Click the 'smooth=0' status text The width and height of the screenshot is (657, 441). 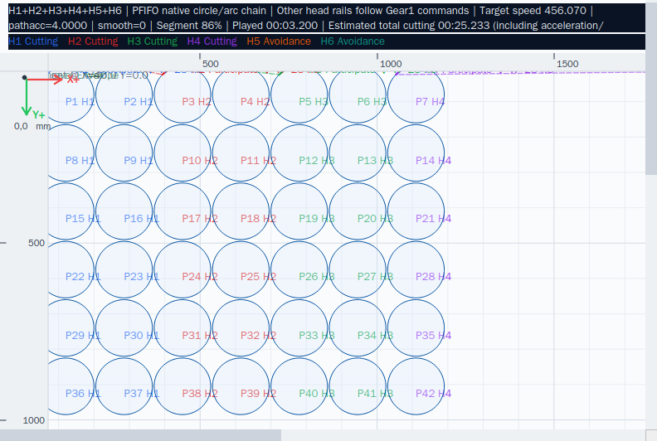click(x=121, y=26)
